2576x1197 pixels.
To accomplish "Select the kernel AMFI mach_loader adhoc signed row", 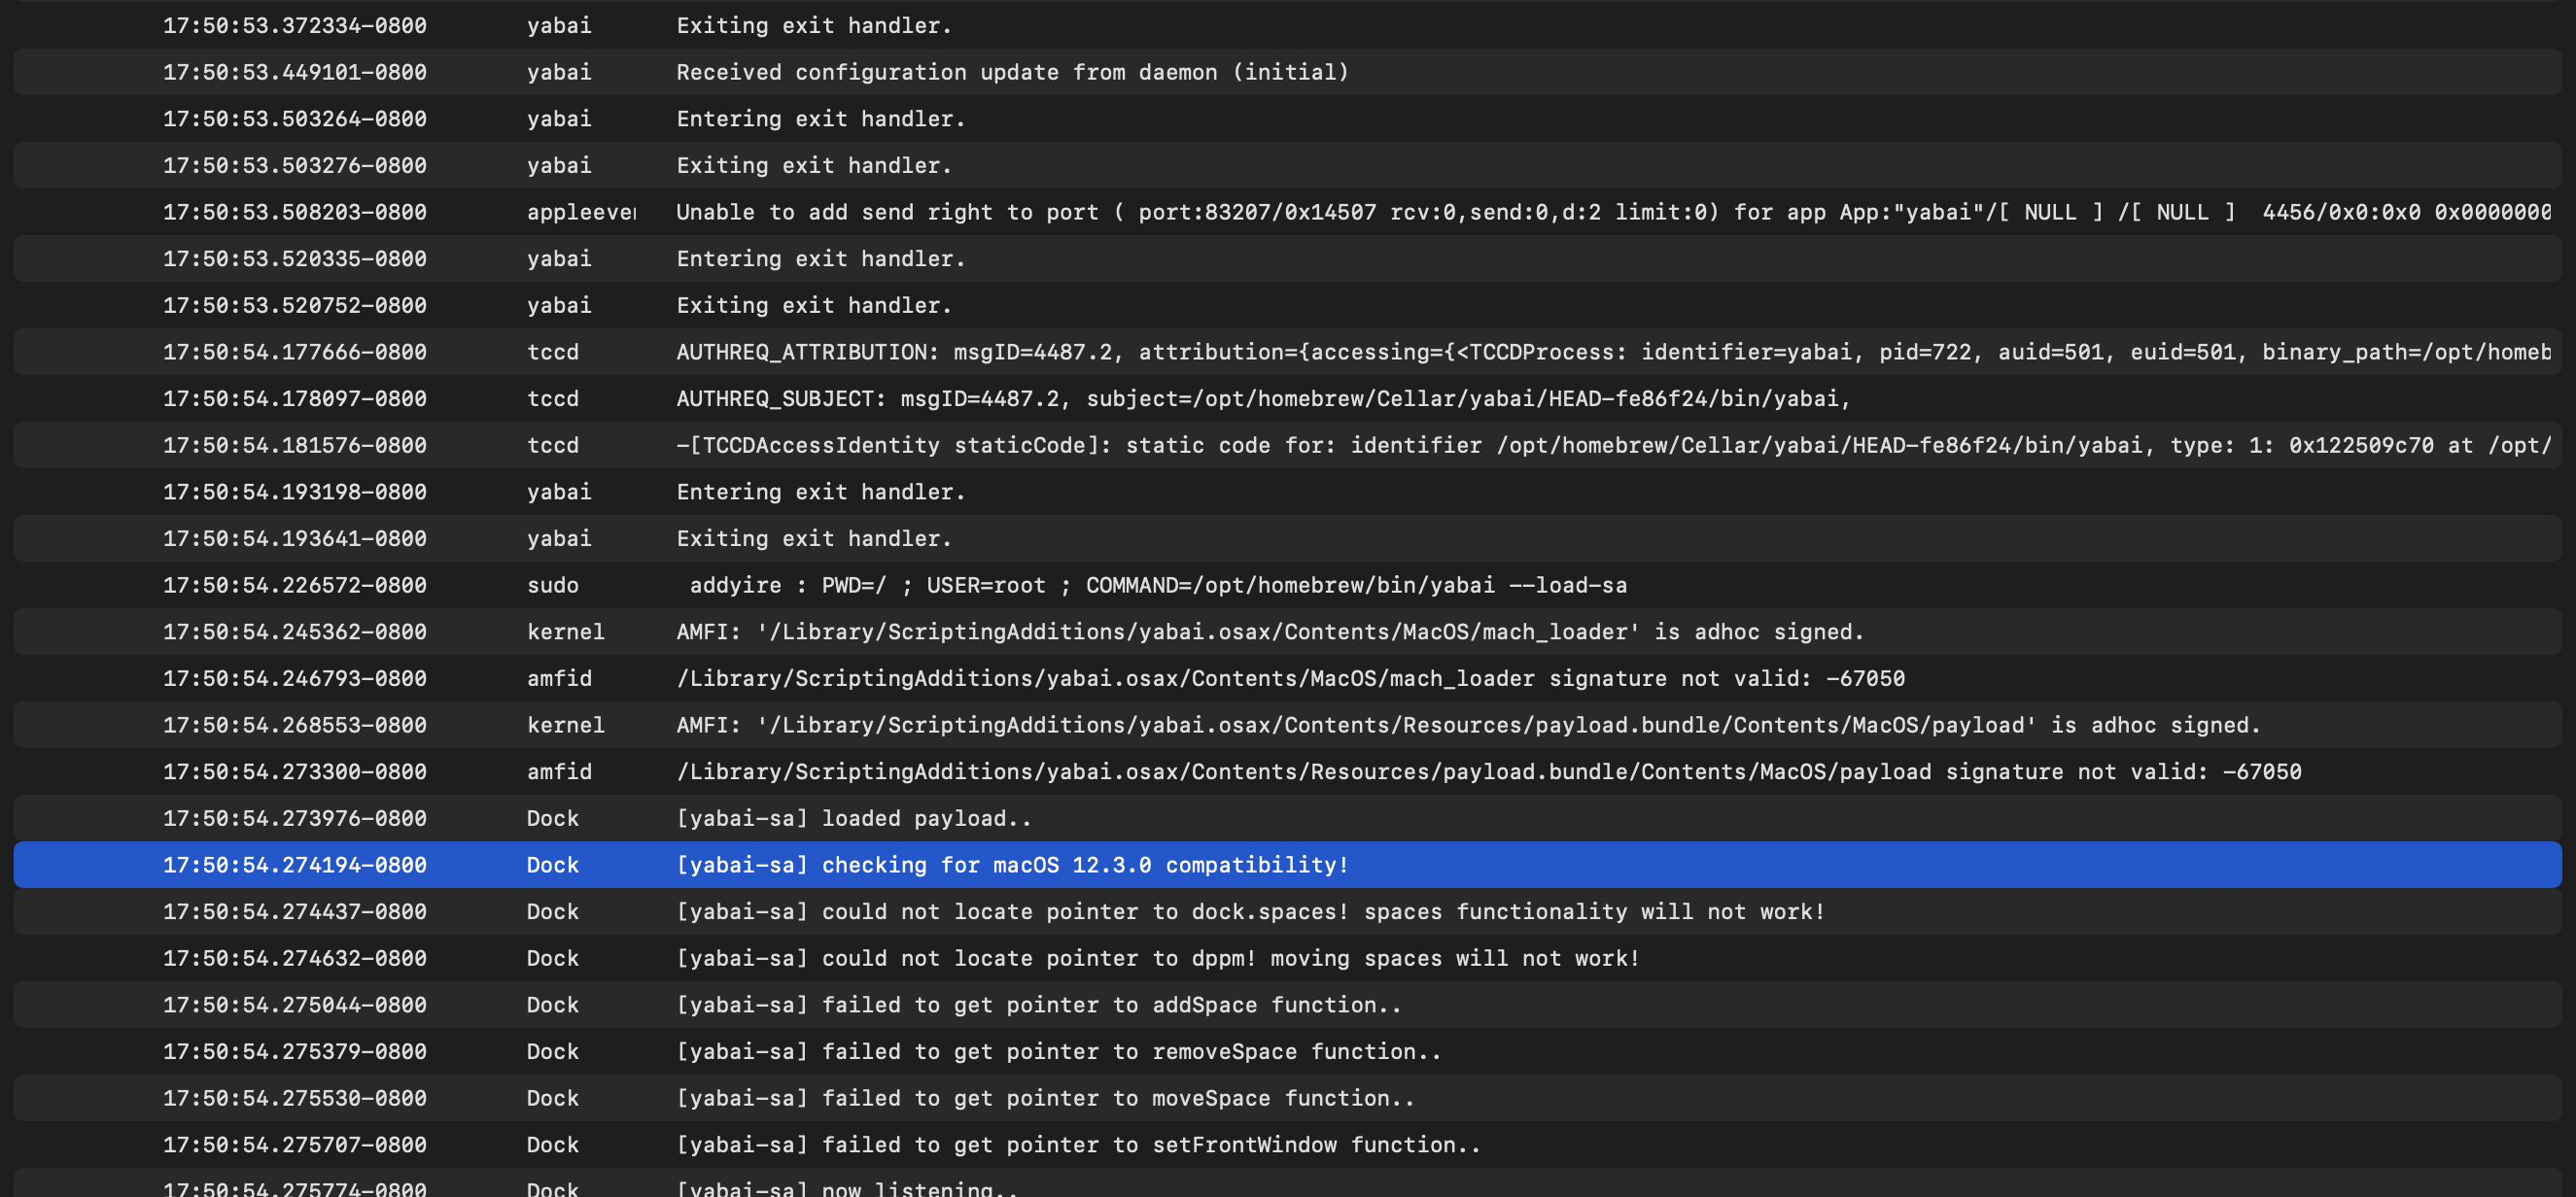I will [1269, 632].
